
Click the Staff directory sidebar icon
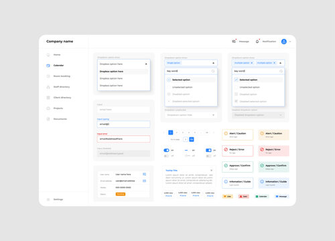(48, 87)
